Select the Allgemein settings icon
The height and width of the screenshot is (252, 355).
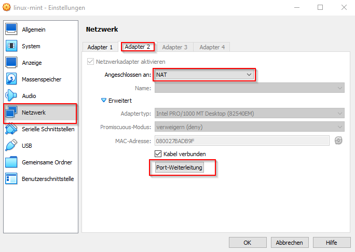coord(11,30)
